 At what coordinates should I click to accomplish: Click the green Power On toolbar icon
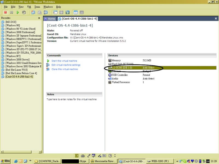click(18, 12)
